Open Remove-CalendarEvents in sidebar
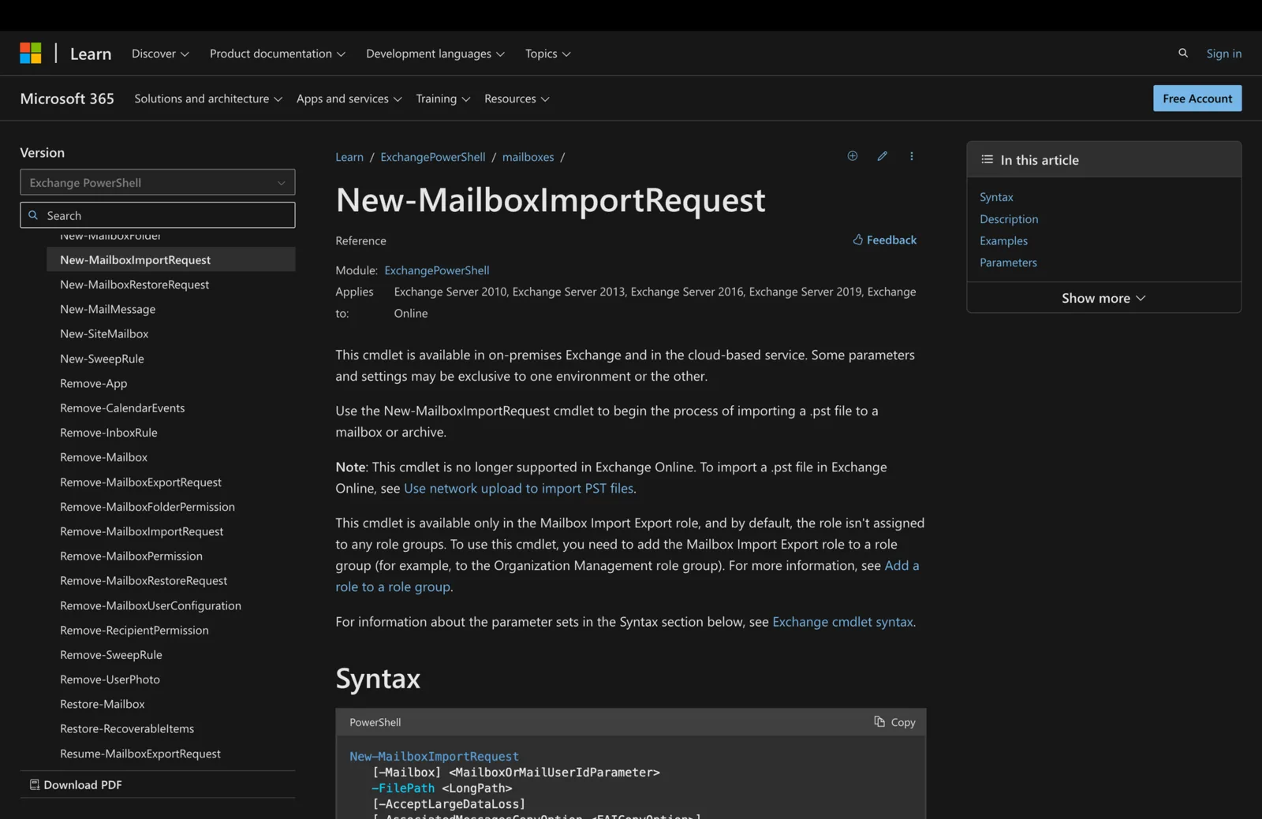Viewport: 1262px width, 819px height. tap(122, 408)
